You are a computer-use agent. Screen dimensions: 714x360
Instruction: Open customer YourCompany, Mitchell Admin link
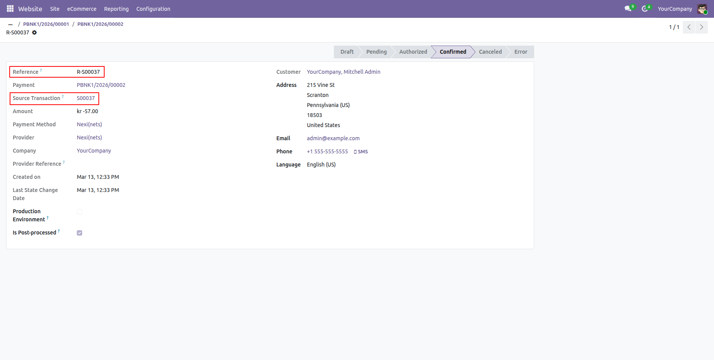tap(343, 72)
